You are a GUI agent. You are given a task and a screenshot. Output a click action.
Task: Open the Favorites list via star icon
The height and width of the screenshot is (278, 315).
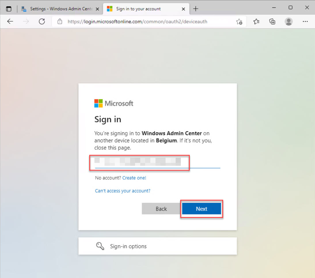pos(256,21)
